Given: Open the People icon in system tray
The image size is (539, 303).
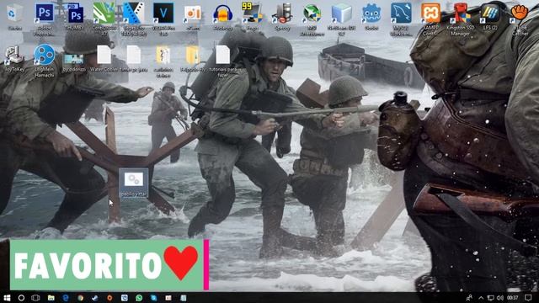Looking at the screenshot, I should [x=469, y=297].
